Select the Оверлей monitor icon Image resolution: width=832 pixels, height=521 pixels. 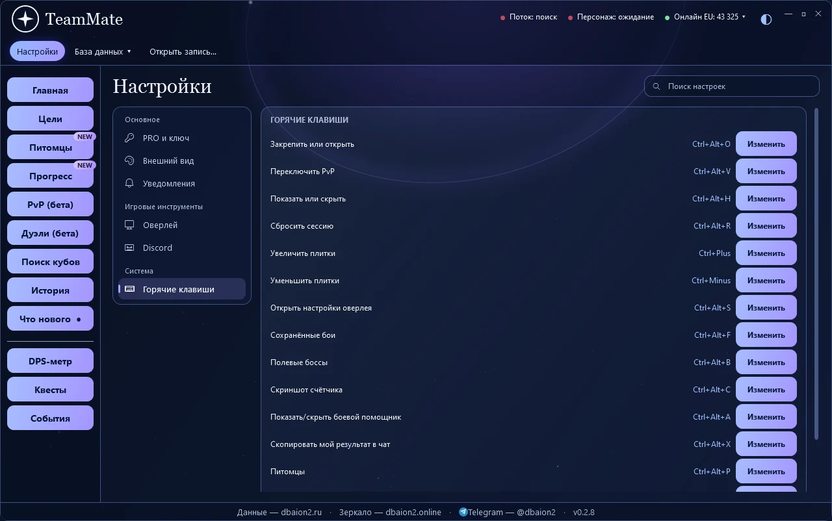point(130,225)
